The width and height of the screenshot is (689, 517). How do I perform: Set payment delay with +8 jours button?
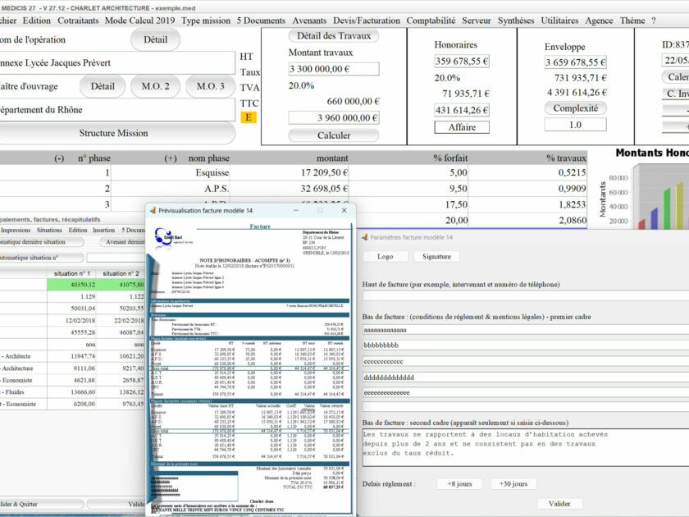pyautogui.click(x=459, y=483)
